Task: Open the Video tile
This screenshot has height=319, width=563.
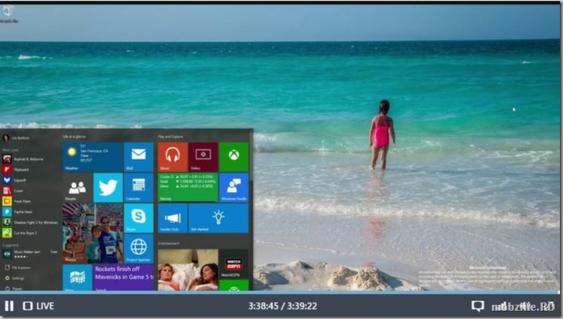Action: click(x=203, y=157)
